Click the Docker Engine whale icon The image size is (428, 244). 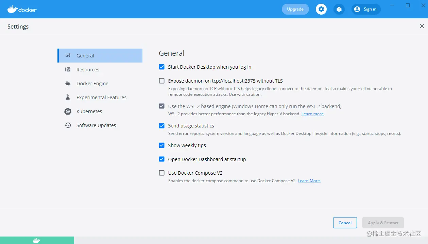(x=68, y=83)
